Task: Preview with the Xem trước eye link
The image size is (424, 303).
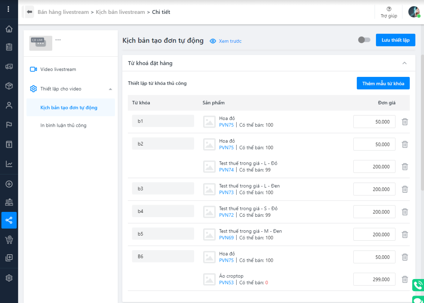Action: [x=226, y=41]
